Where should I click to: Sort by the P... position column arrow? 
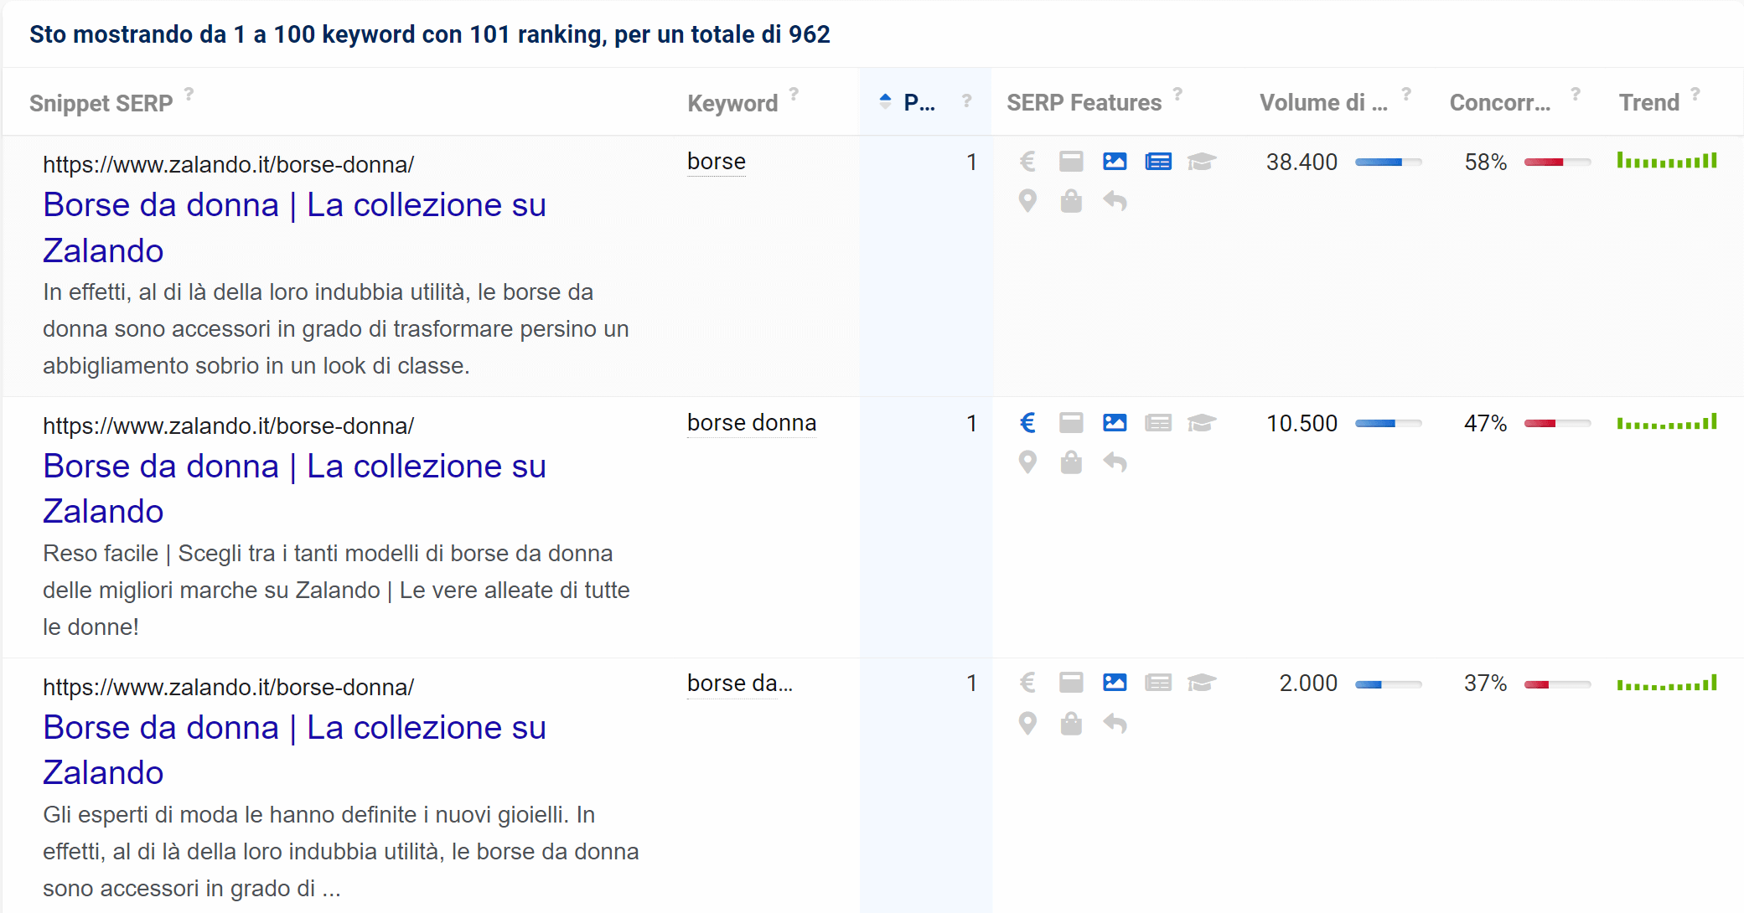point(885,101)
